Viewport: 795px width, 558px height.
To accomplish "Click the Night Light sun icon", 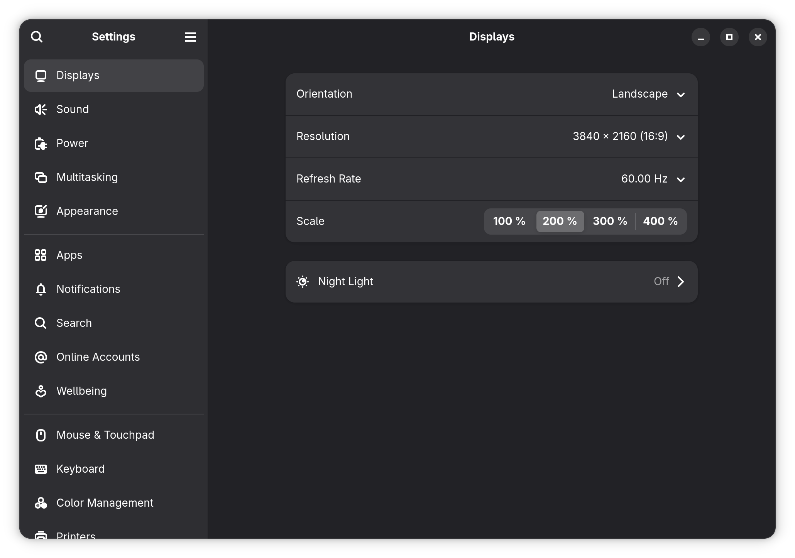I will pyautogui.click(x=303, y=281).
